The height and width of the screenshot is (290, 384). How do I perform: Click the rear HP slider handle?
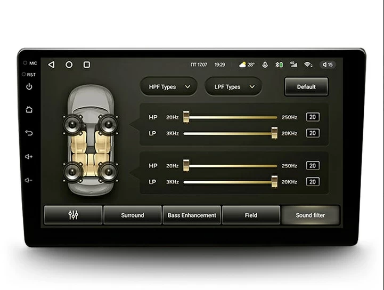pyautogui.click(x=186, y=166)
